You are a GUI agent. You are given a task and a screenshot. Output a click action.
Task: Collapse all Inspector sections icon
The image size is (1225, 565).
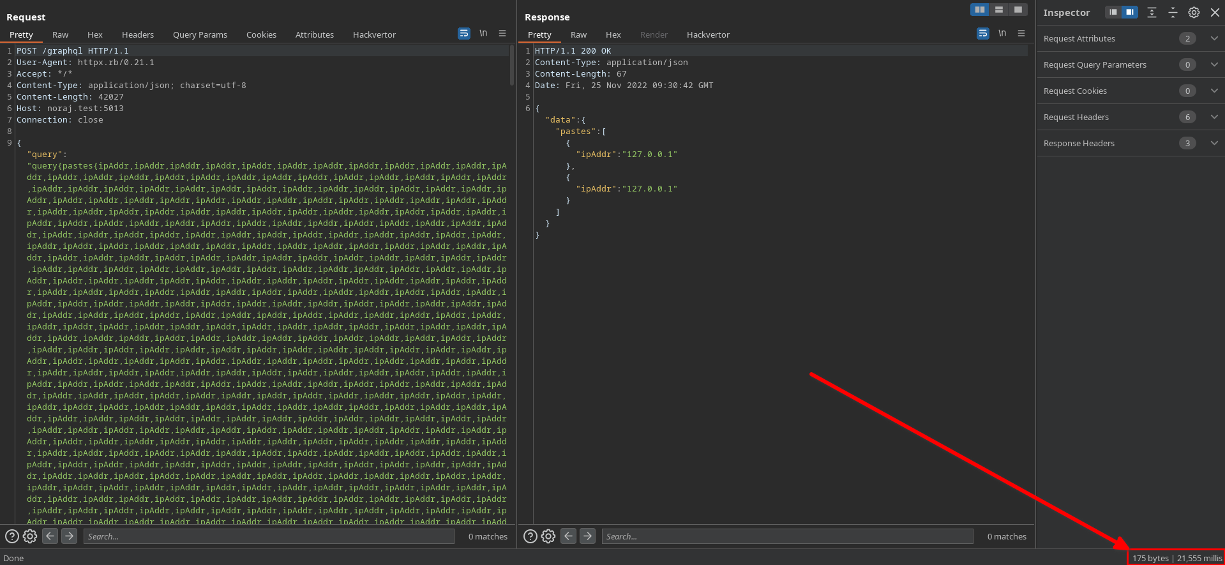point(1173,12)
